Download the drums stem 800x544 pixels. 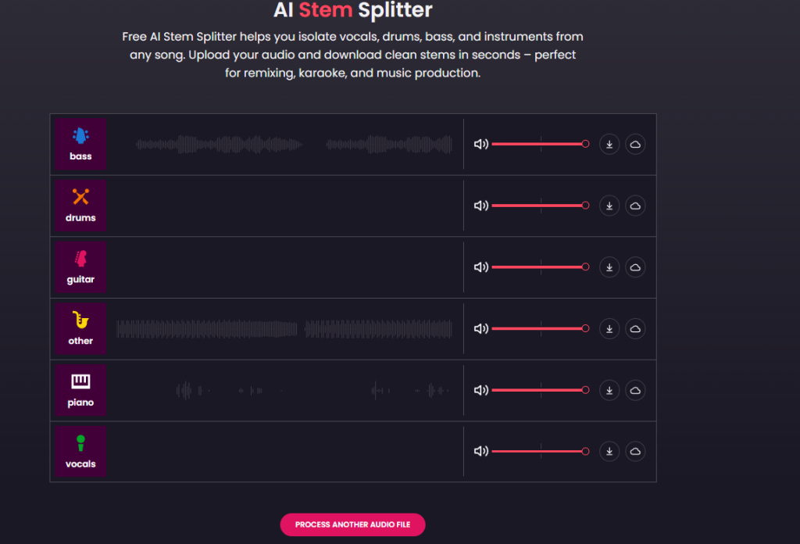tap(609, 206)
